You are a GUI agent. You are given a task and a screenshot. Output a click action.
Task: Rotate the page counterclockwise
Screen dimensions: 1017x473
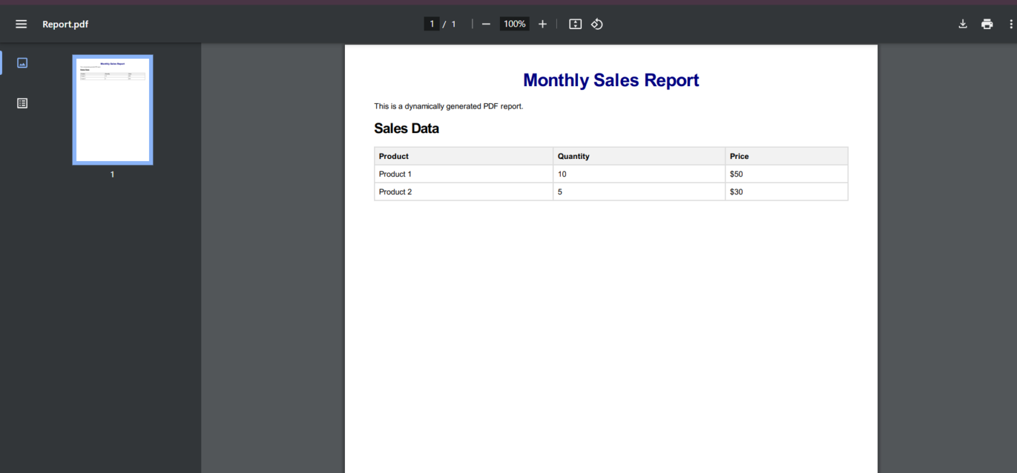click(597, 24)
